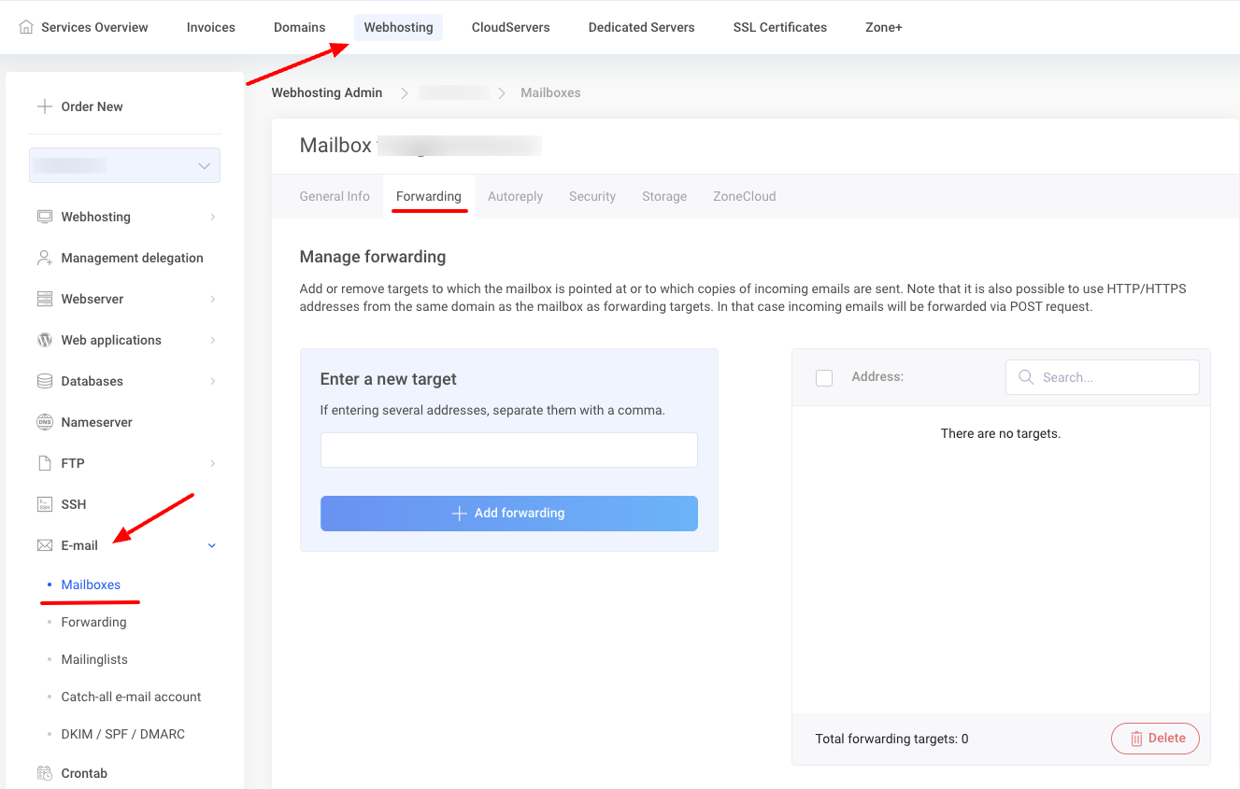Click the Services Overview home icon
Viewport: 1240px width, 789px height.
26,27
